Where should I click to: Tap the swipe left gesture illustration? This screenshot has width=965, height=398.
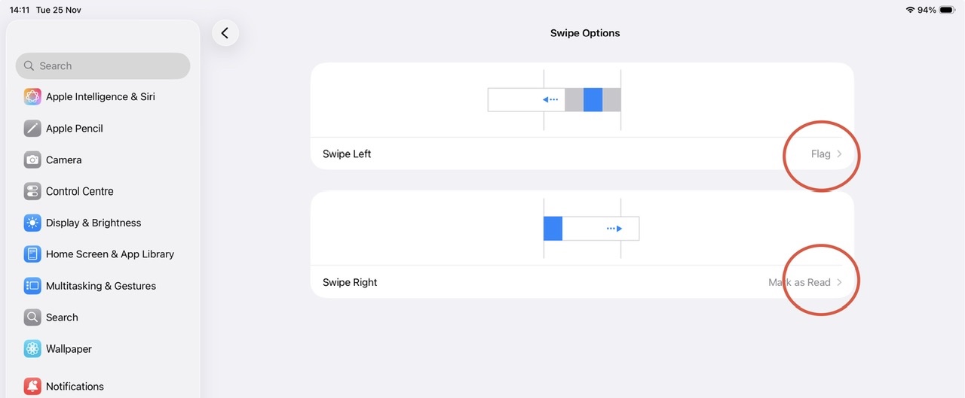point(554,99)
